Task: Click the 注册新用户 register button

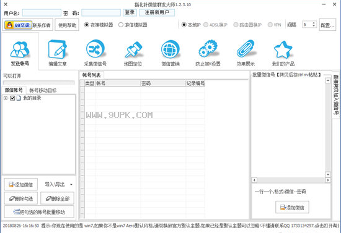Action: [157, 12]
